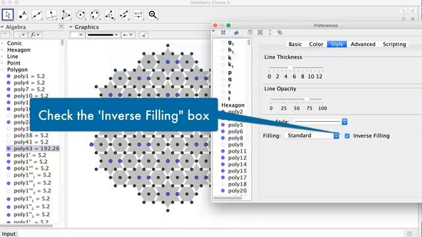This screenshot has height=237, width=422.
Task: Click the Defaults icon in Preferences toolbar
Action: tap(260, 32)
